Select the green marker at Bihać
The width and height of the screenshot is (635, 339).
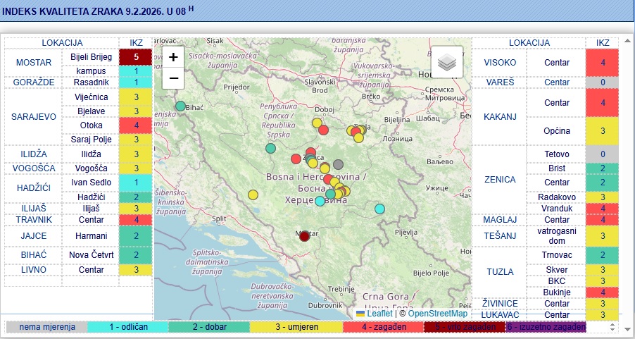181,106
